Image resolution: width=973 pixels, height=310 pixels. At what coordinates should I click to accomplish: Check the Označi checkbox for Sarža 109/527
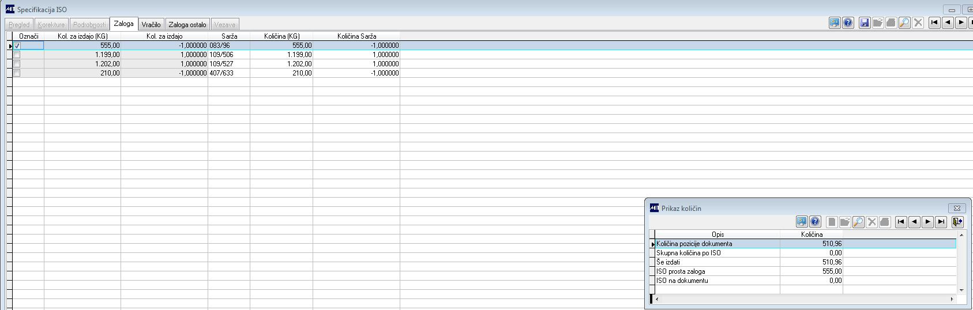(x=17, y=64)
